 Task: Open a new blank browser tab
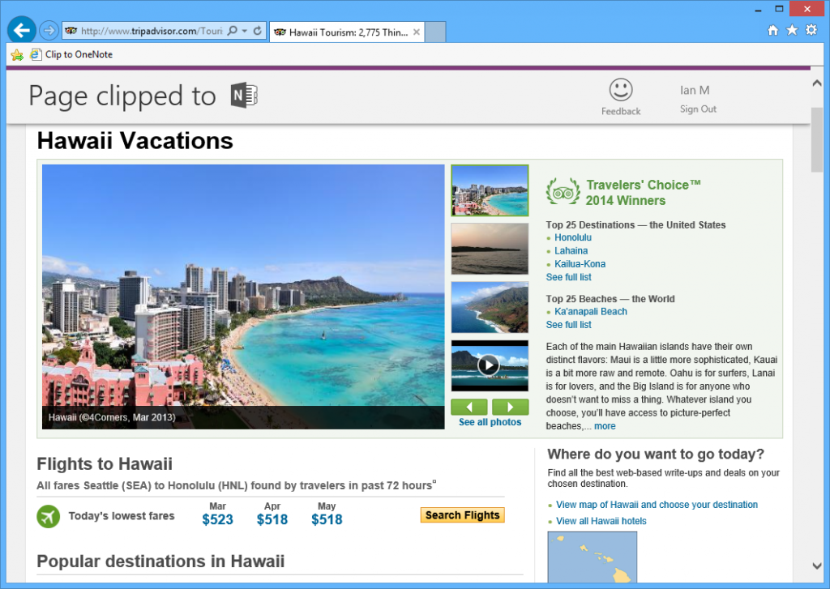pos(435,32)
